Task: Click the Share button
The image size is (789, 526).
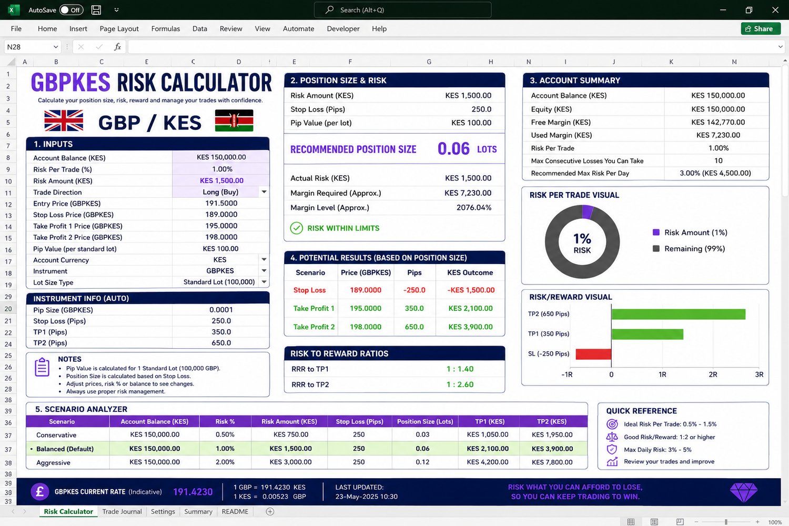Action: [x=761, y=29]
